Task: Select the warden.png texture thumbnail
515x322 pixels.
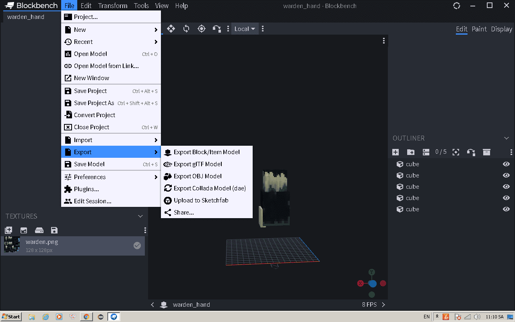Action: coord(12,244)
